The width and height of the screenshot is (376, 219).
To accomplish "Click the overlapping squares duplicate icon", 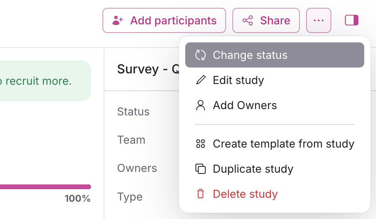I will (x=201, y=169).
